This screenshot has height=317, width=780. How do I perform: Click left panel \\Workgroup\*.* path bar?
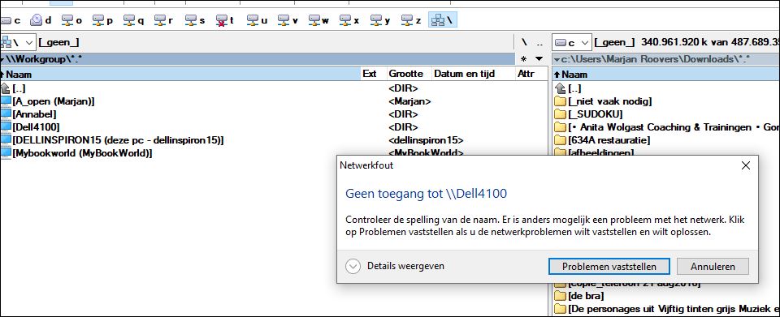[x=258, y=59]
